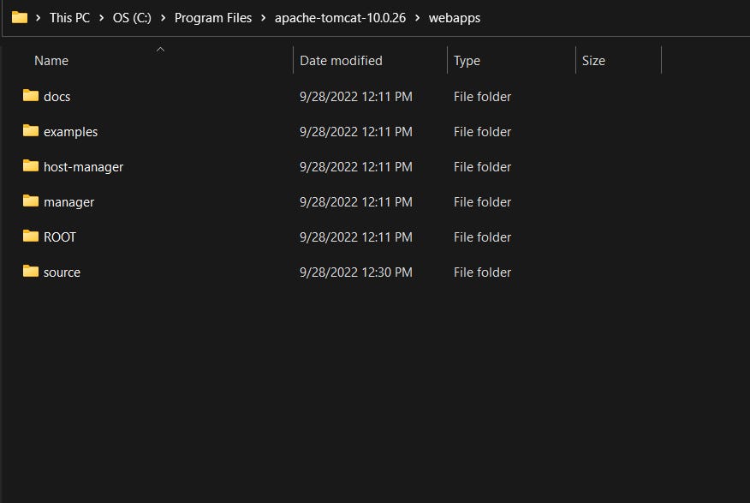Select the source folder icon
750x503 pixels.
click(31, 272)
